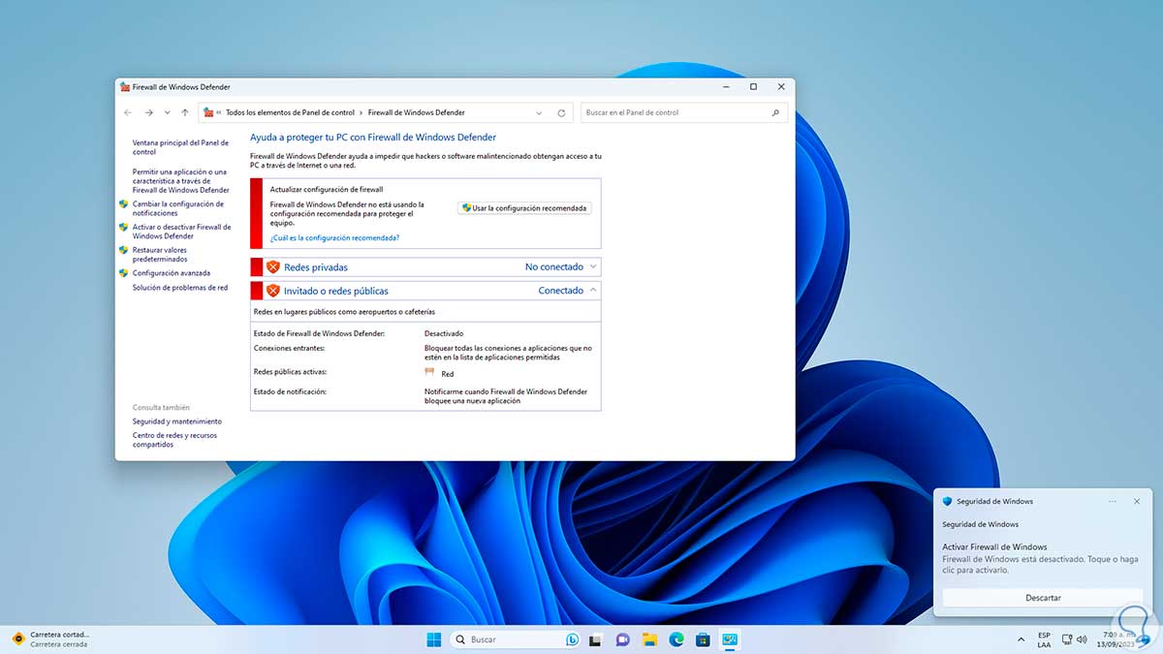The image size is (1163, 654).
Task: Click the search magnifier in Control Panel
Action: tap(775, 112)
